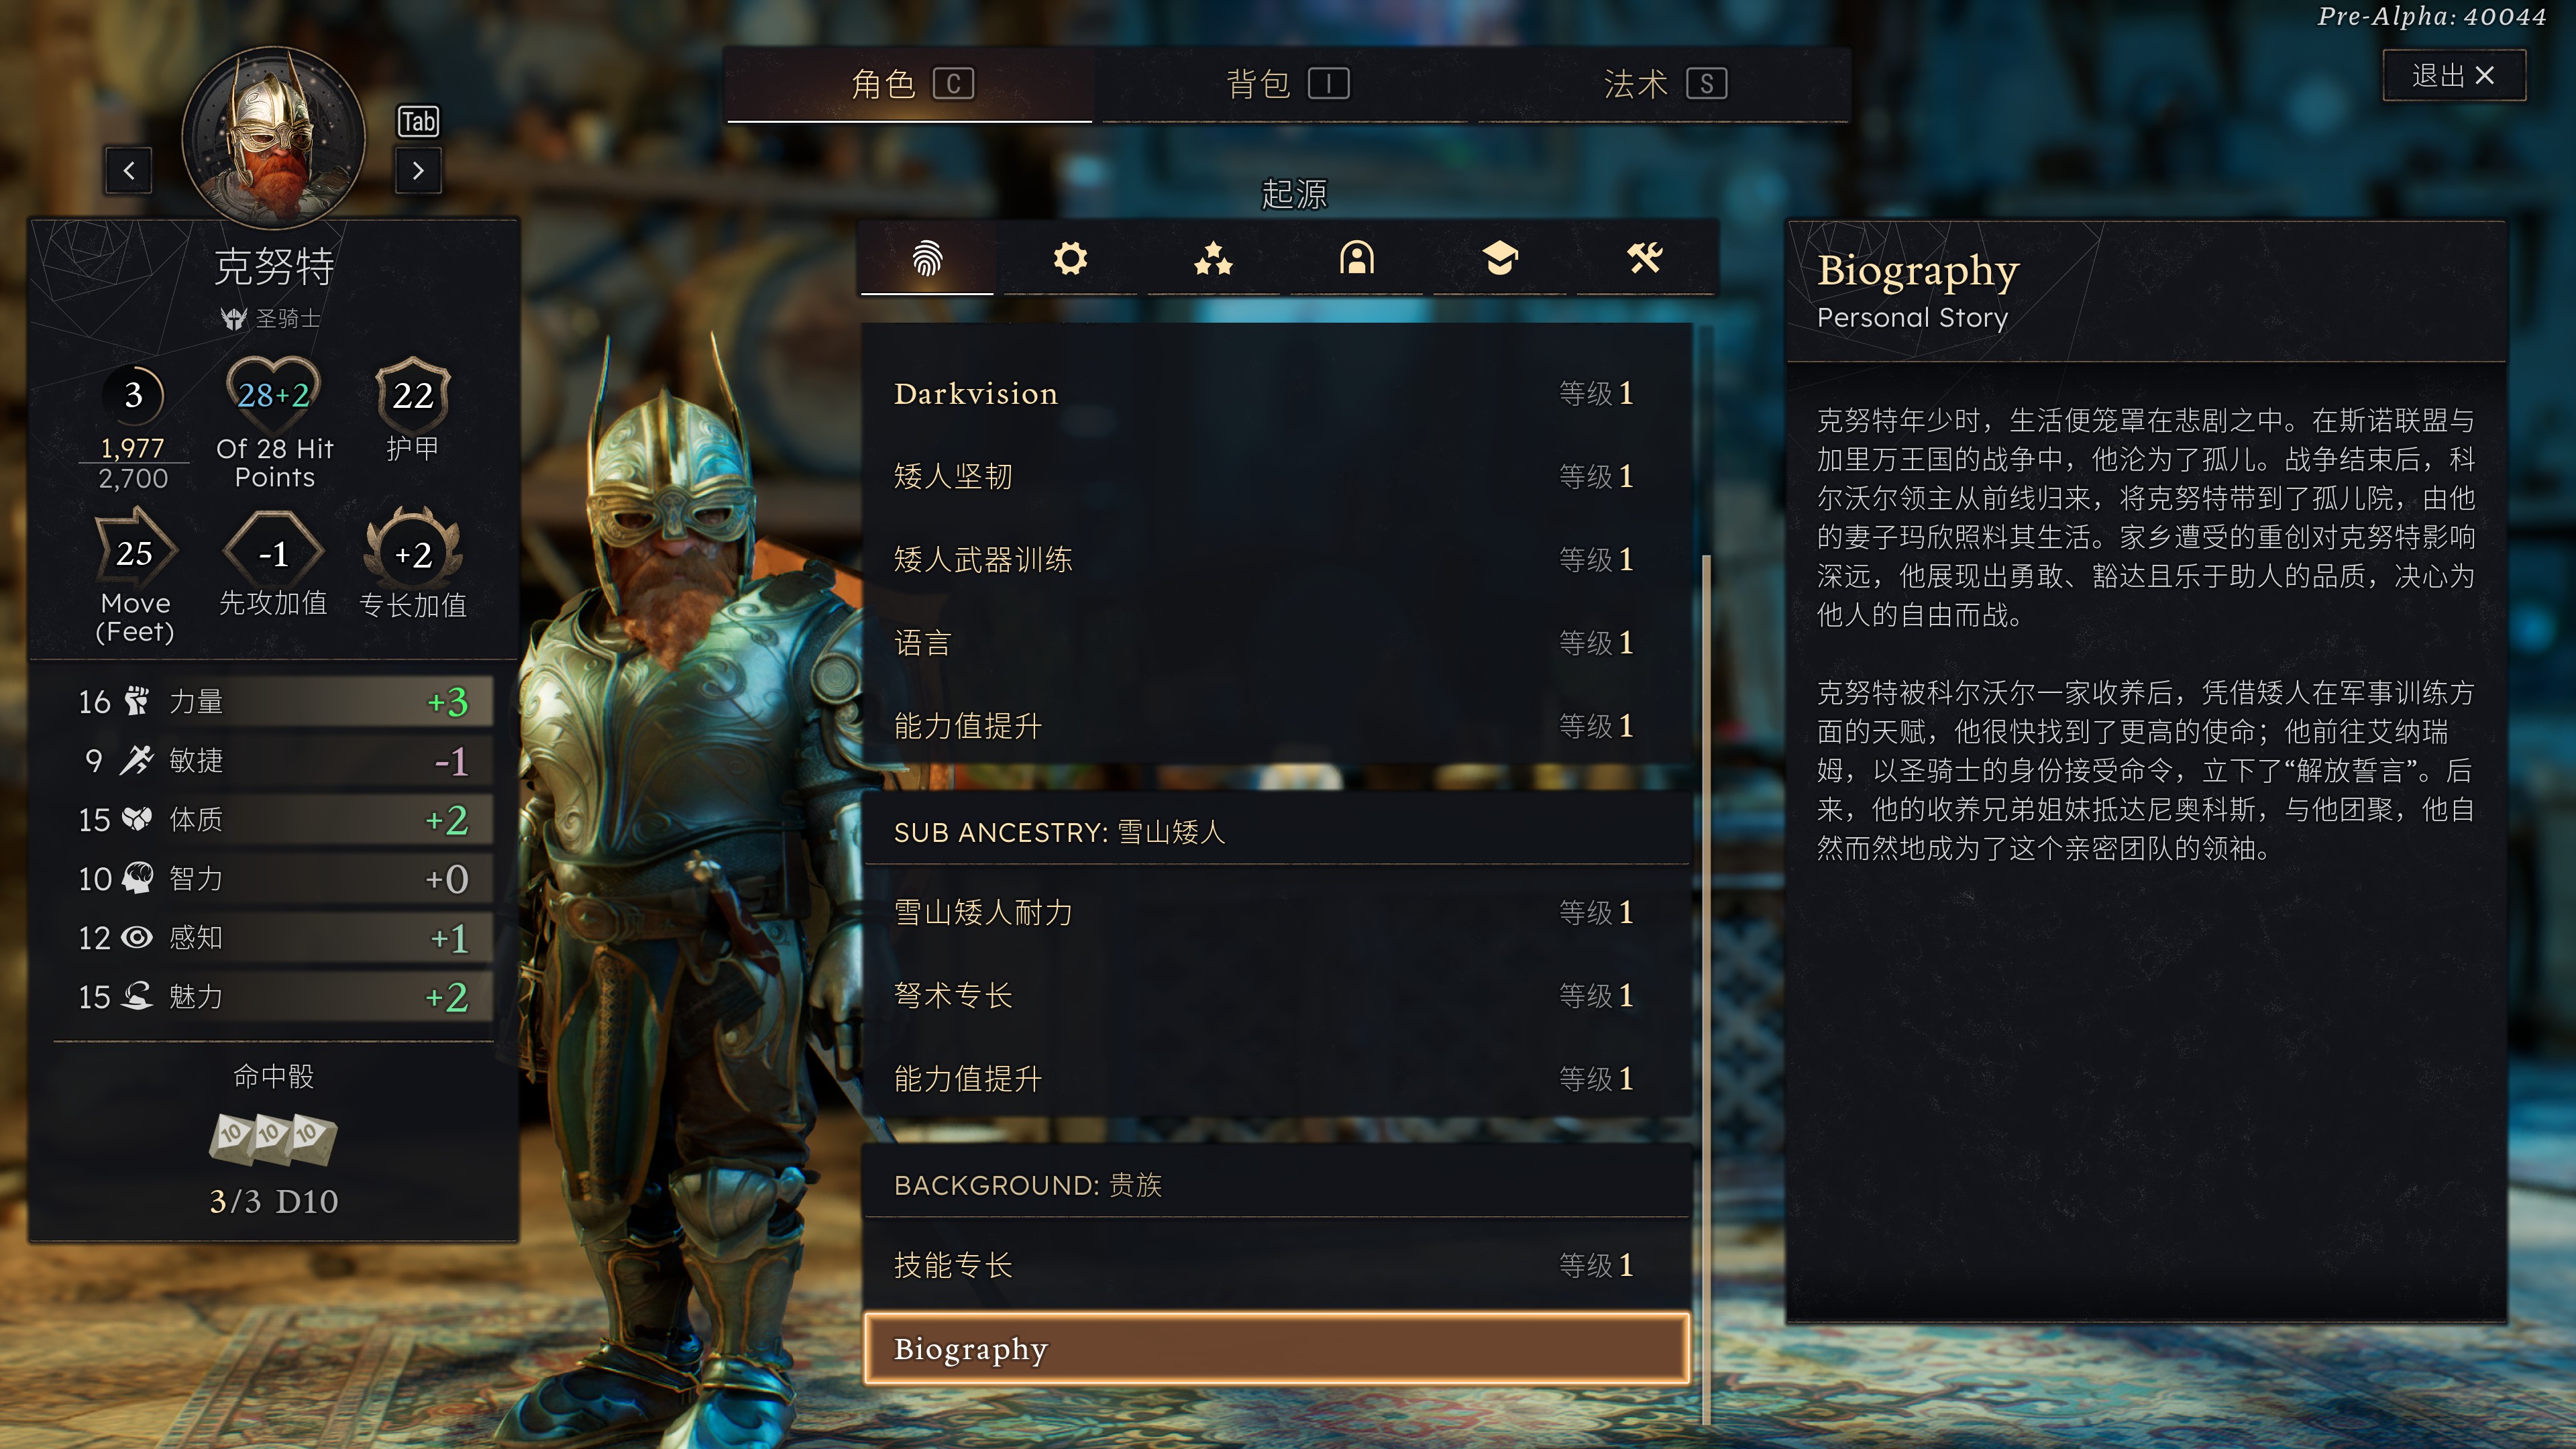
Task: Open the crossed hammer tools sub-tab icon
Action: pos(1644,258)
